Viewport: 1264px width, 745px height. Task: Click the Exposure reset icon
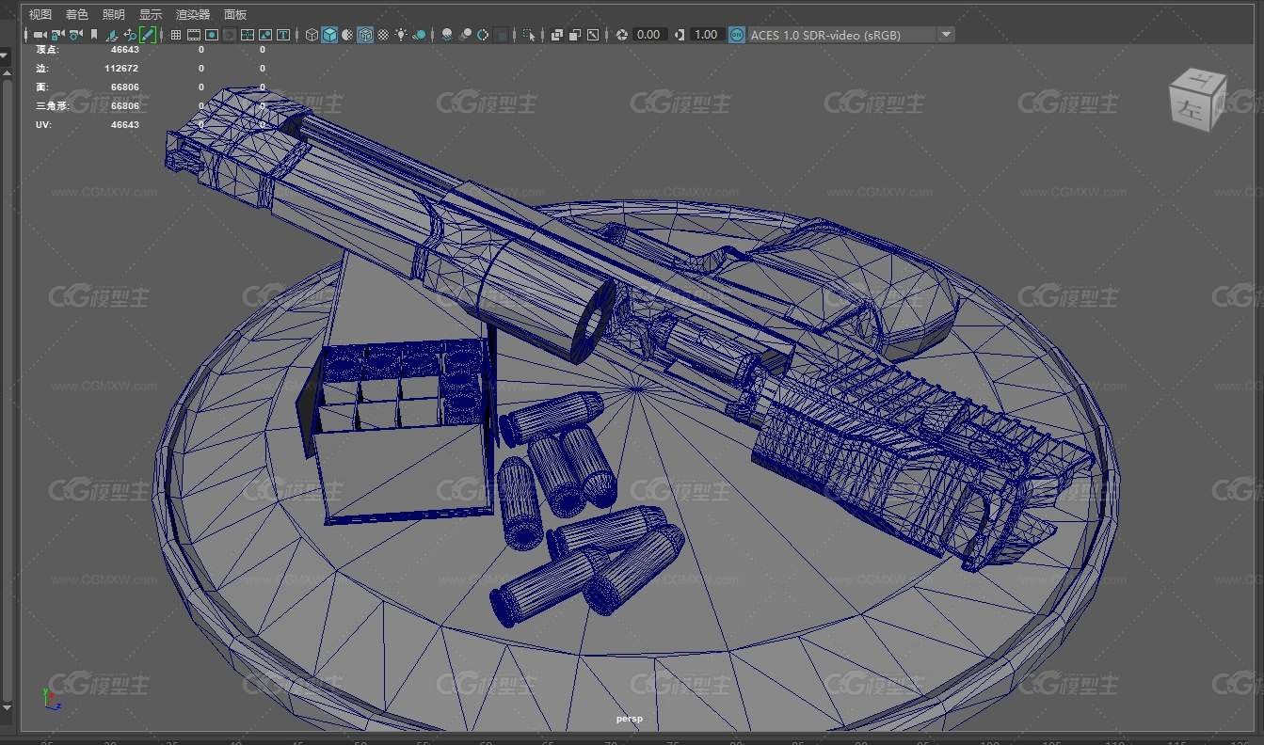pyautogui.click(x=621, y=35)
